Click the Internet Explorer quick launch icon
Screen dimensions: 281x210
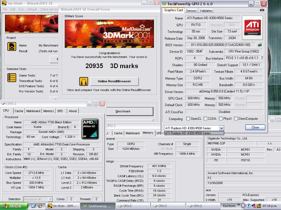click(33, 206)
